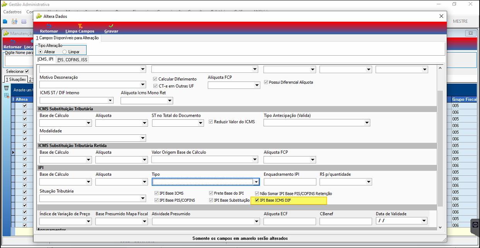Select the Alterar radio option
The width and height of the screenshot is (480, 248).
point(40,52)
